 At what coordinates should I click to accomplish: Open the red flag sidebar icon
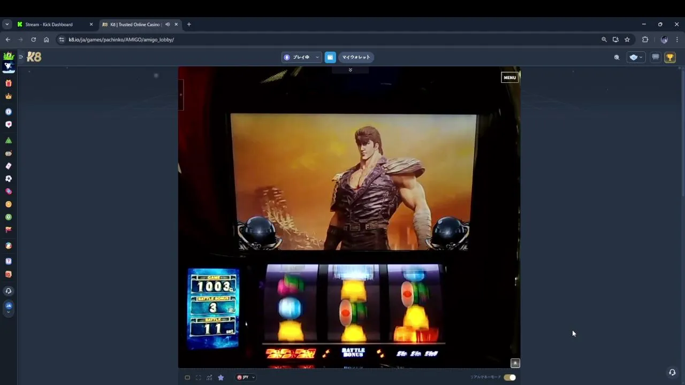[8, 230]
